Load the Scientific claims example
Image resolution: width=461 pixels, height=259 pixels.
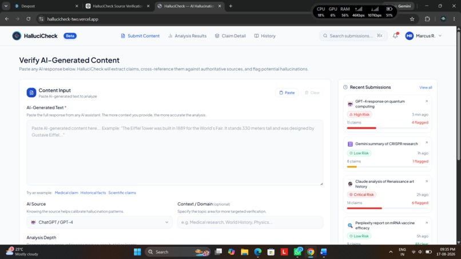122,193
